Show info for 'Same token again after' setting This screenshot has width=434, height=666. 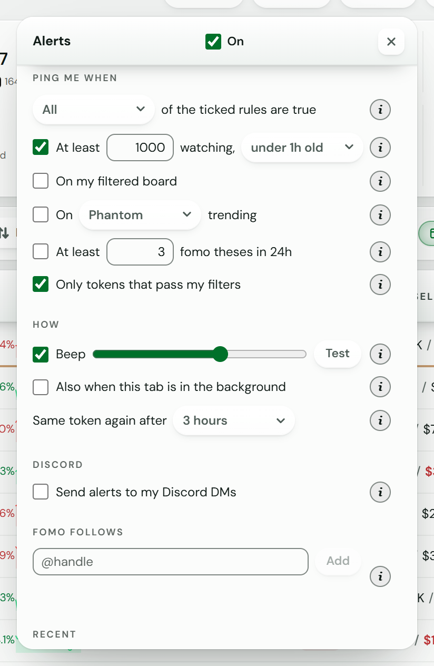click(380, 420)
